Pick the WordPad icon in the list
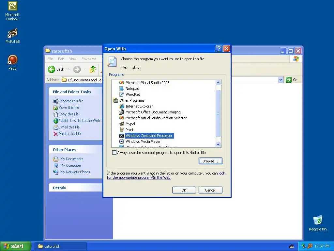The height and width of the screenshot is (251, 334). [121, 94]
